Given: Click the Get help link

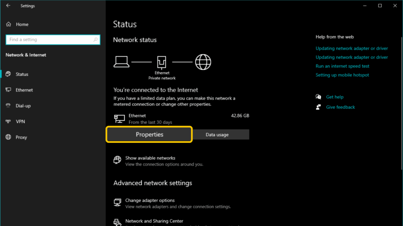Looking at the screenshot, I should pos(335,97).
